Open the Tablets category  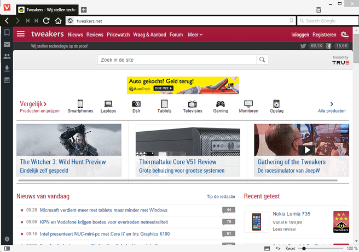point(164,107)
